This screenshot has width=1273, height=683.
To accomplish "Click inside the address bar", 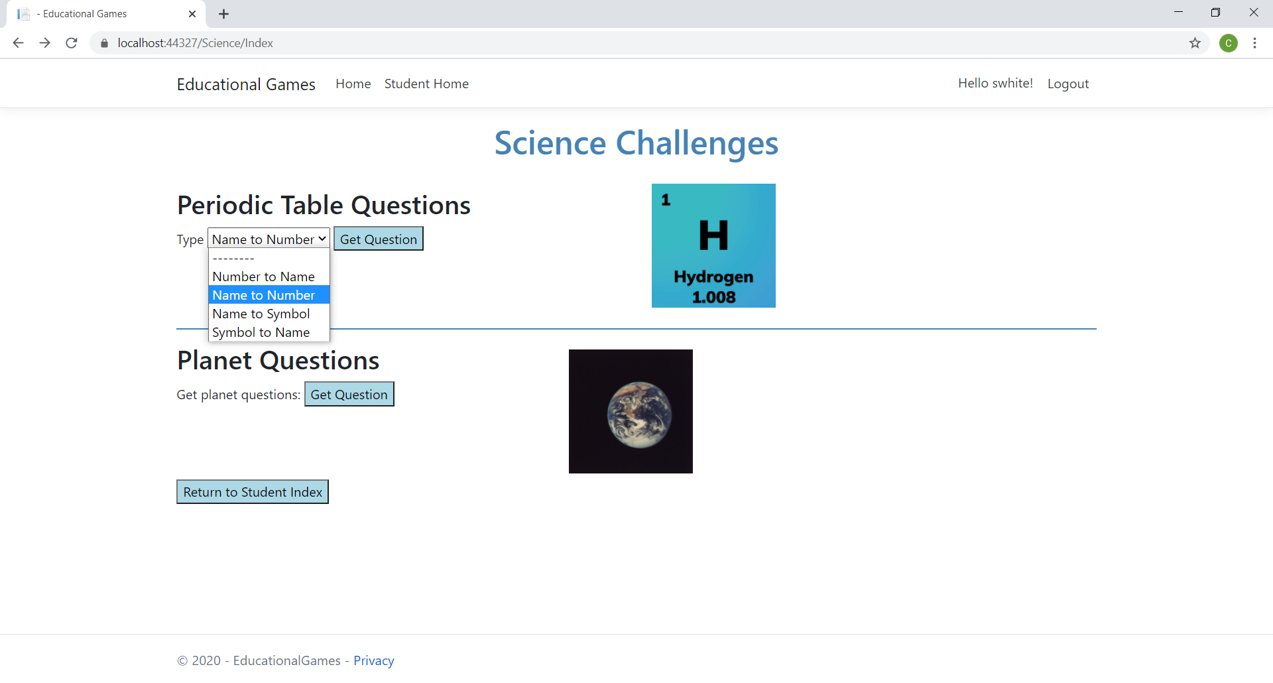I will click(398, 42).
